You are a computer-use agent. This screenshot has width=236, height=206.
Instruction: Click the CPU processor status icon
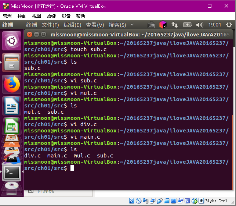(187, 201)
